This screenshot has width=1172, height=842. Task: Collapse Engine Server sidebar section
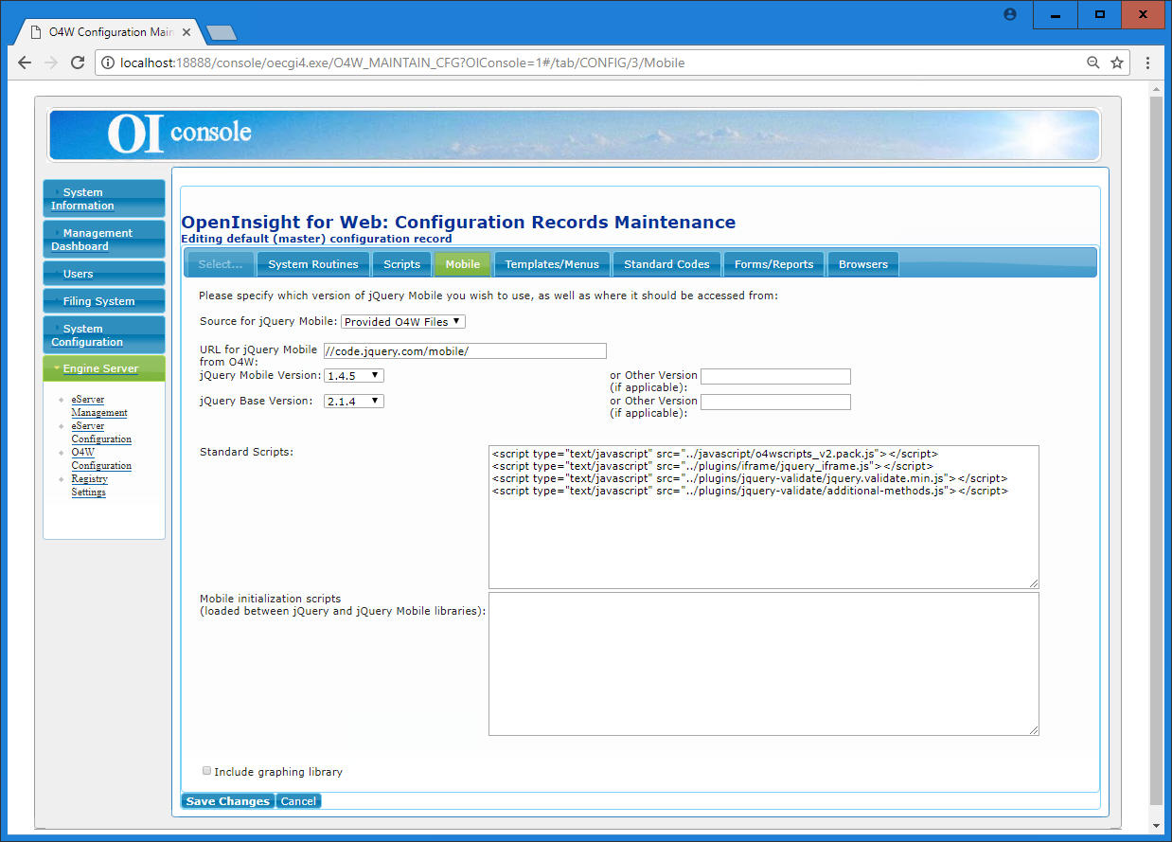click(x=104, y=368)
